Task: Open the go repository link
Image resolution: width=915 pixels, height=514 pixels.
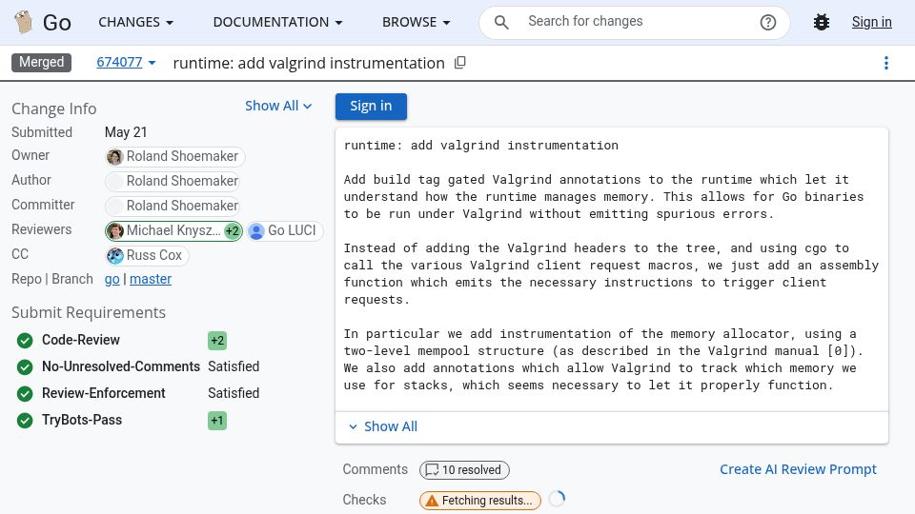Action: [x=112, y=279]
